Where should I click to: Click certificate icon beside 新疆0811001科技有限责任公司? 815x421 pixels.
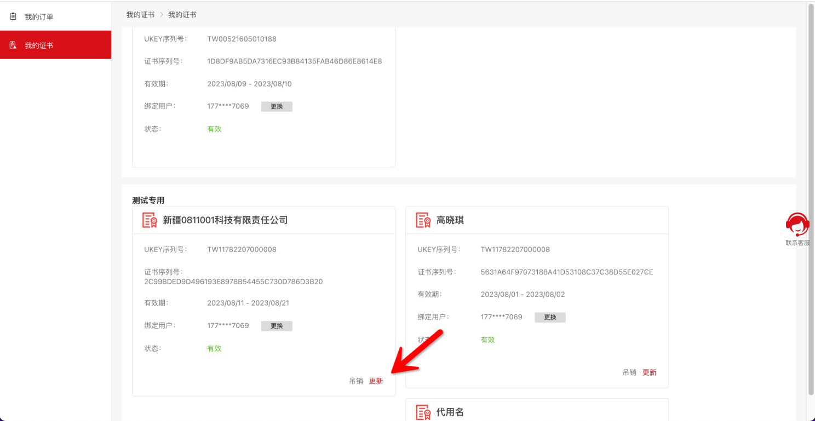point(150,220)
